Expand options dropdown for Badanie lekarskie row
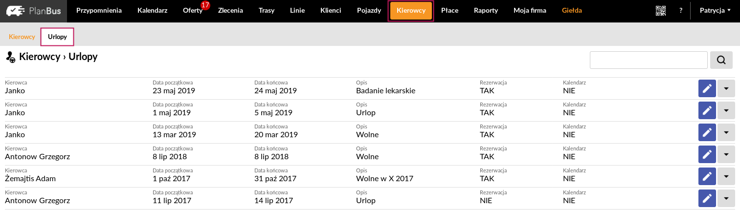 pyautogui.click(x=726, y=88)
